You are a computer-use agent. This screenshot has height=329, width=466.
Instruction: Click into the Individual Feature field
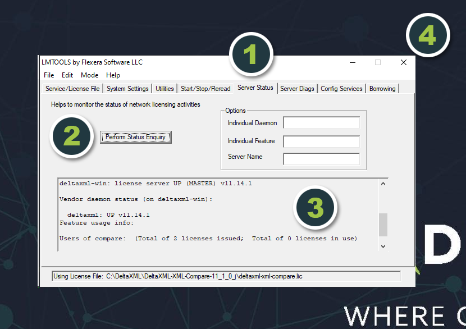pyautogui.click(x=321, y=141)
